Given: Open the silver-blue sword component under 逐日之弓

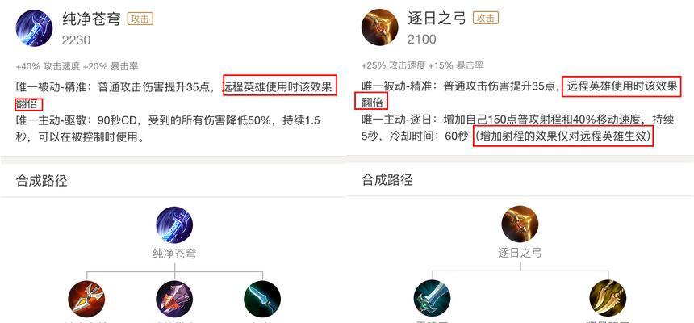Looking at the screenshot, I should point(432,298).
